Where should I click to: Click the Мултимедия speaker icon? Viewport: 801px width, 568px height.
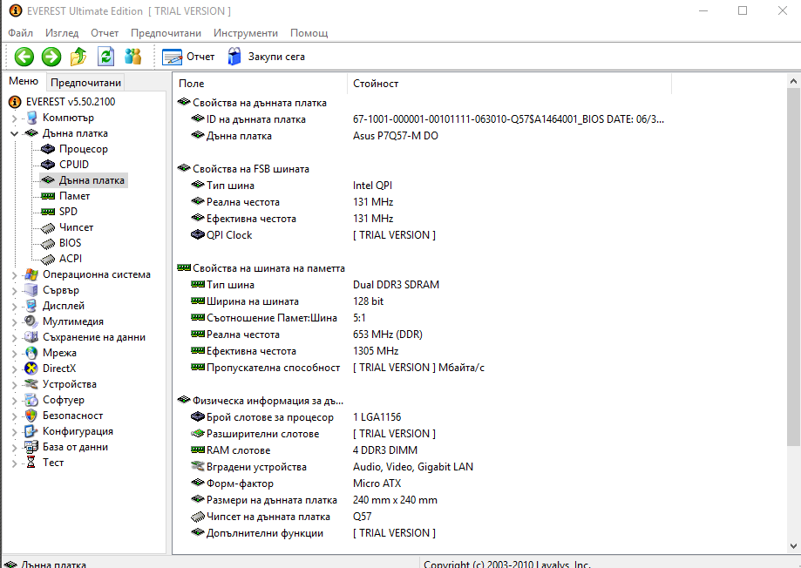pyautogui.click(x=31, y=321)
